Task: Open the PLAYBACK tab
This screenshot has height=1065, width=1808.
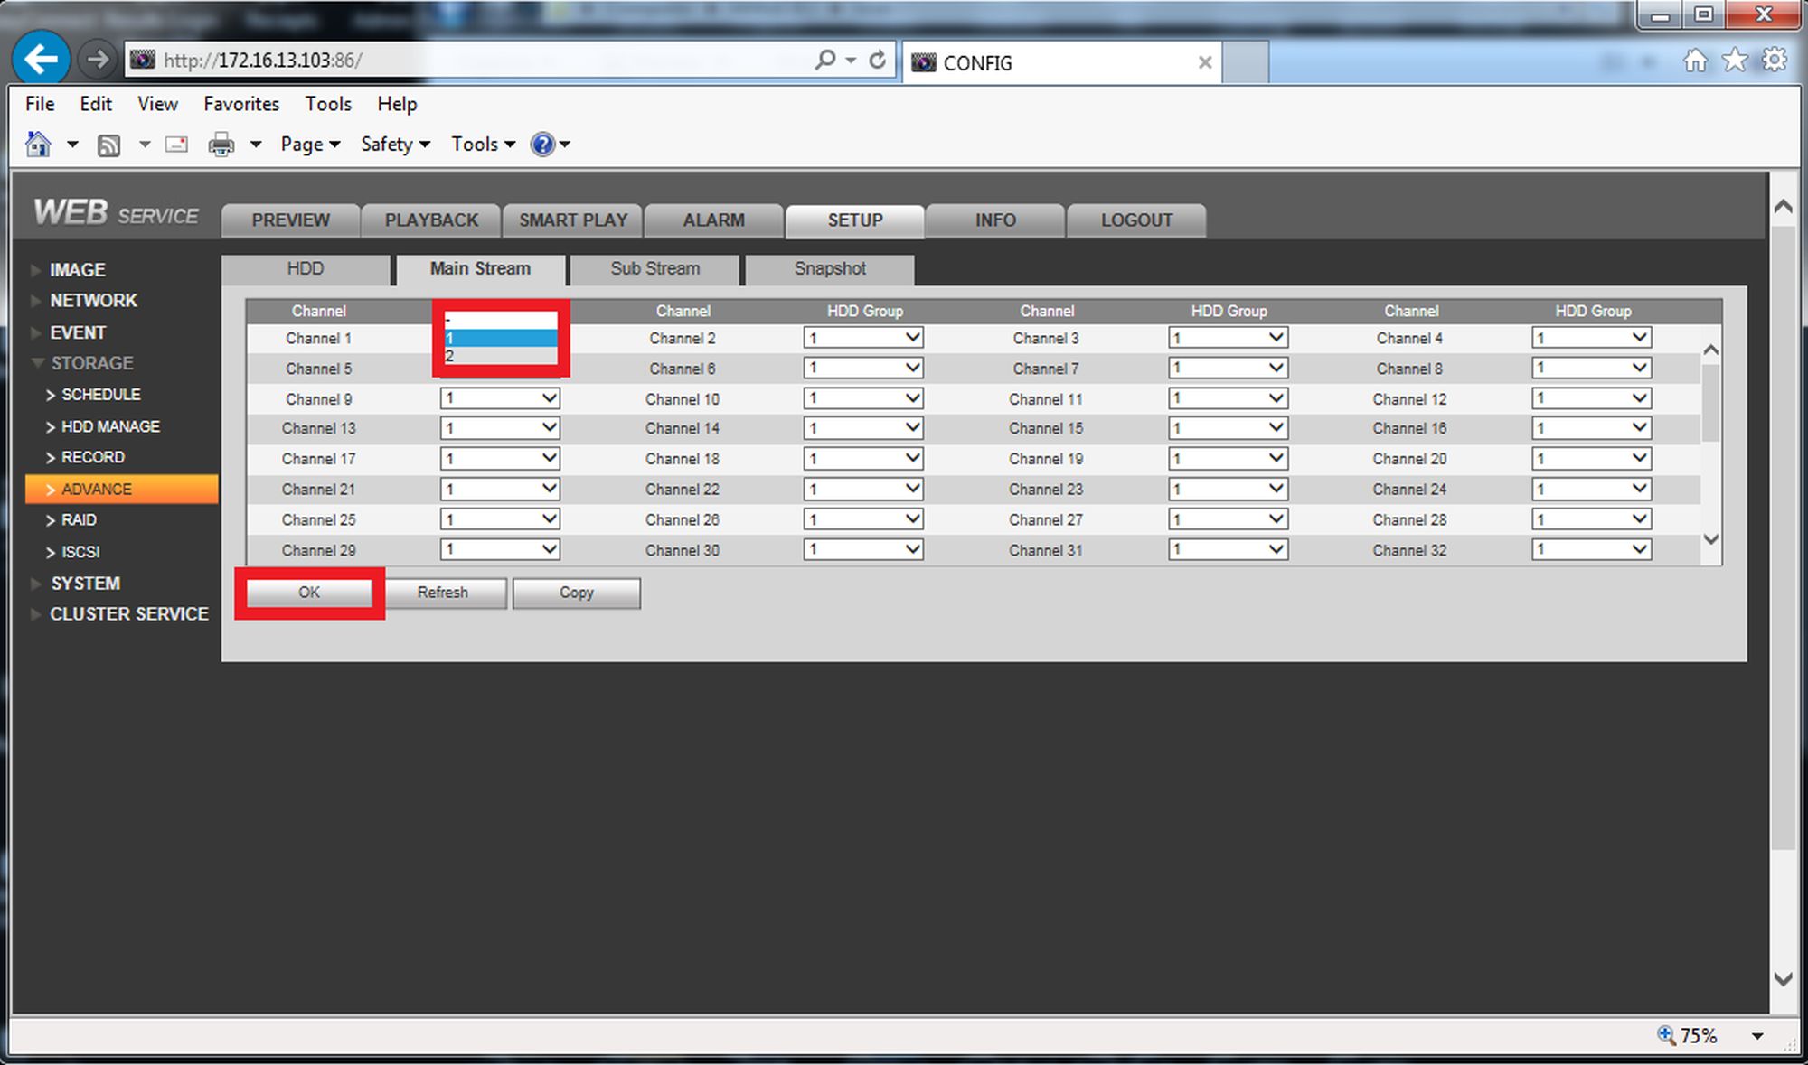Action: (x=431, y=220)
